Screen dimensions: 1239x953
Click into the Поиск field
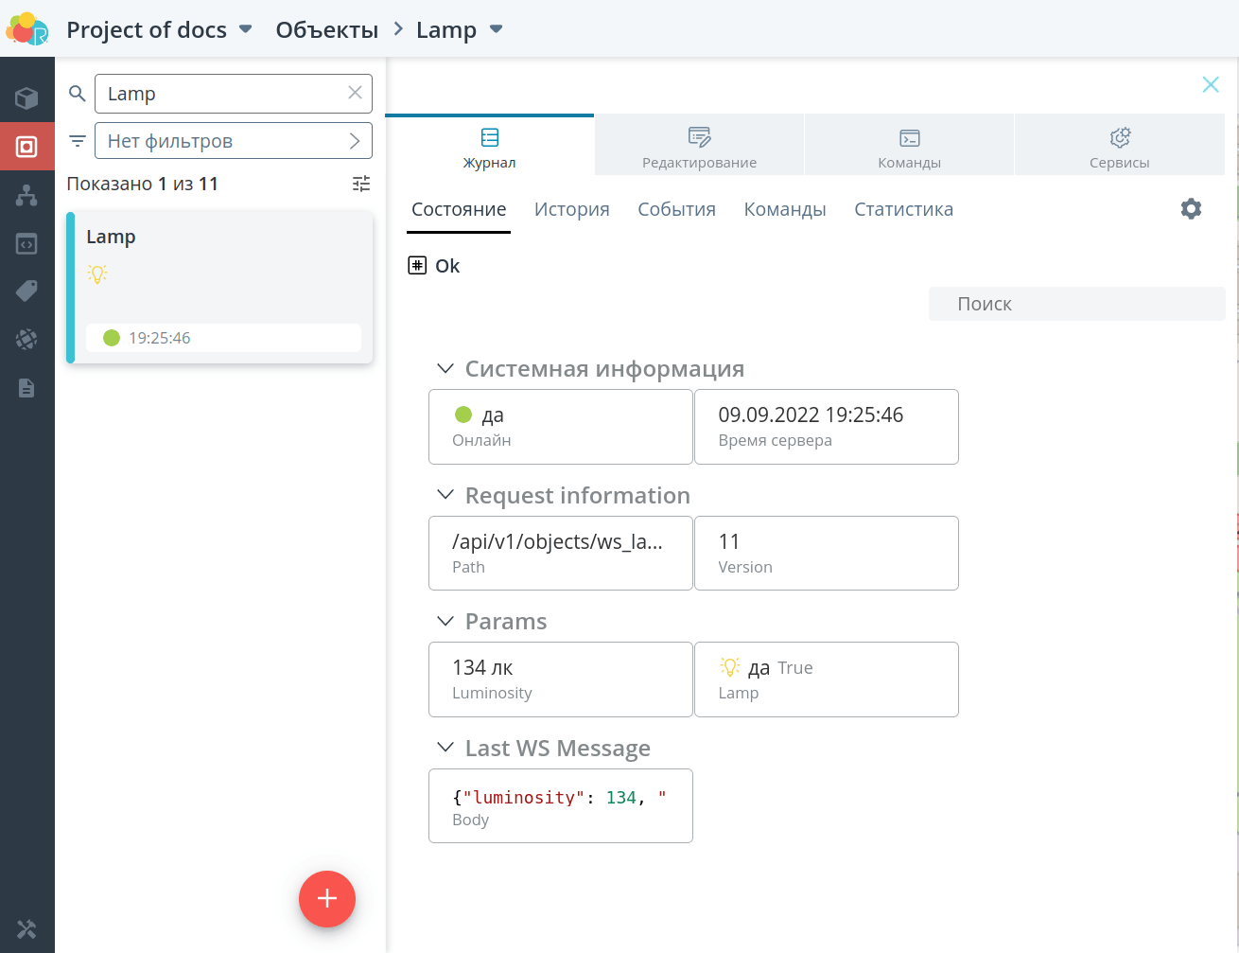1077,304
